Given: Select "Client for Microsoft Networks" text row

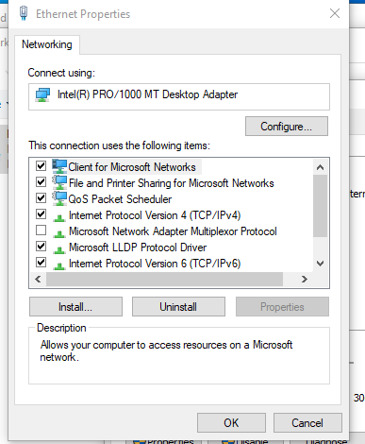Looking at the screenshot, I should pyautogui.click(x=132, y=167).
